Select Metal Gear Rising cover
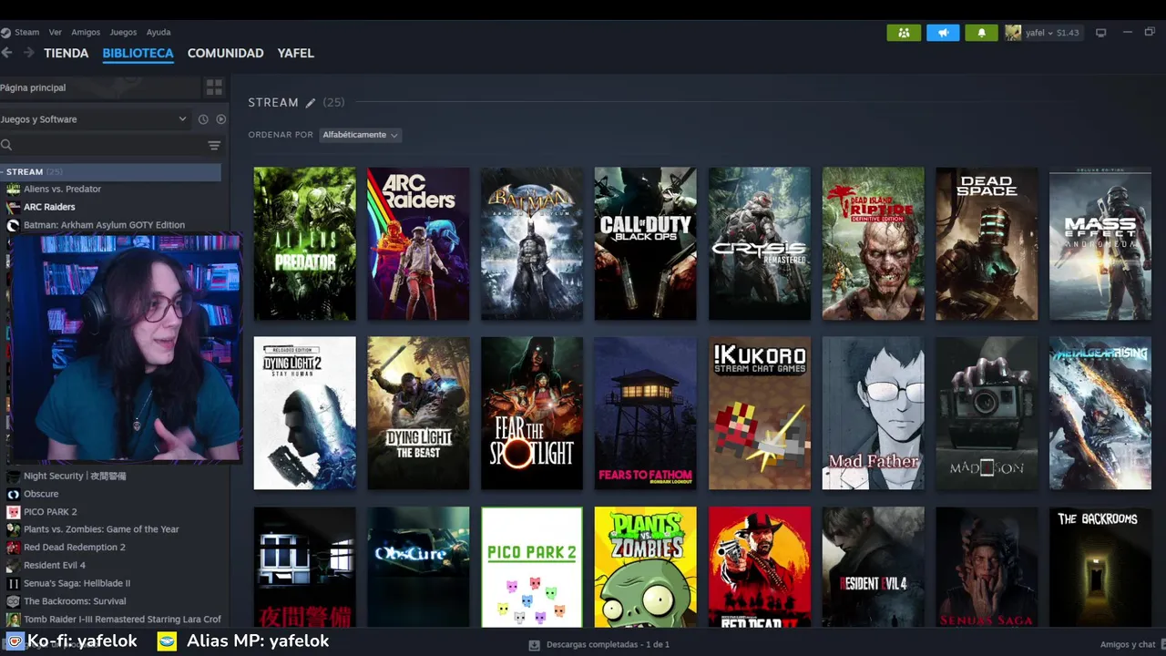This screenshot has width=1166, height=656. [x=1100, y=414]
